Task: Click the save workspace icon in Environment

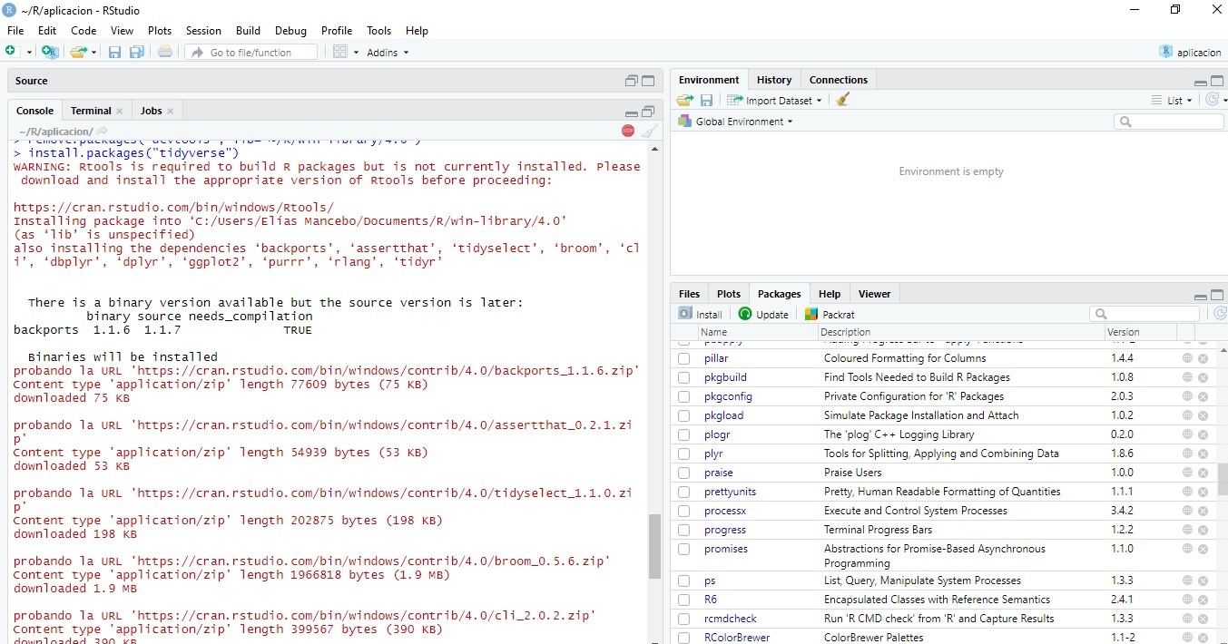Action: click(x=706, y=101)
